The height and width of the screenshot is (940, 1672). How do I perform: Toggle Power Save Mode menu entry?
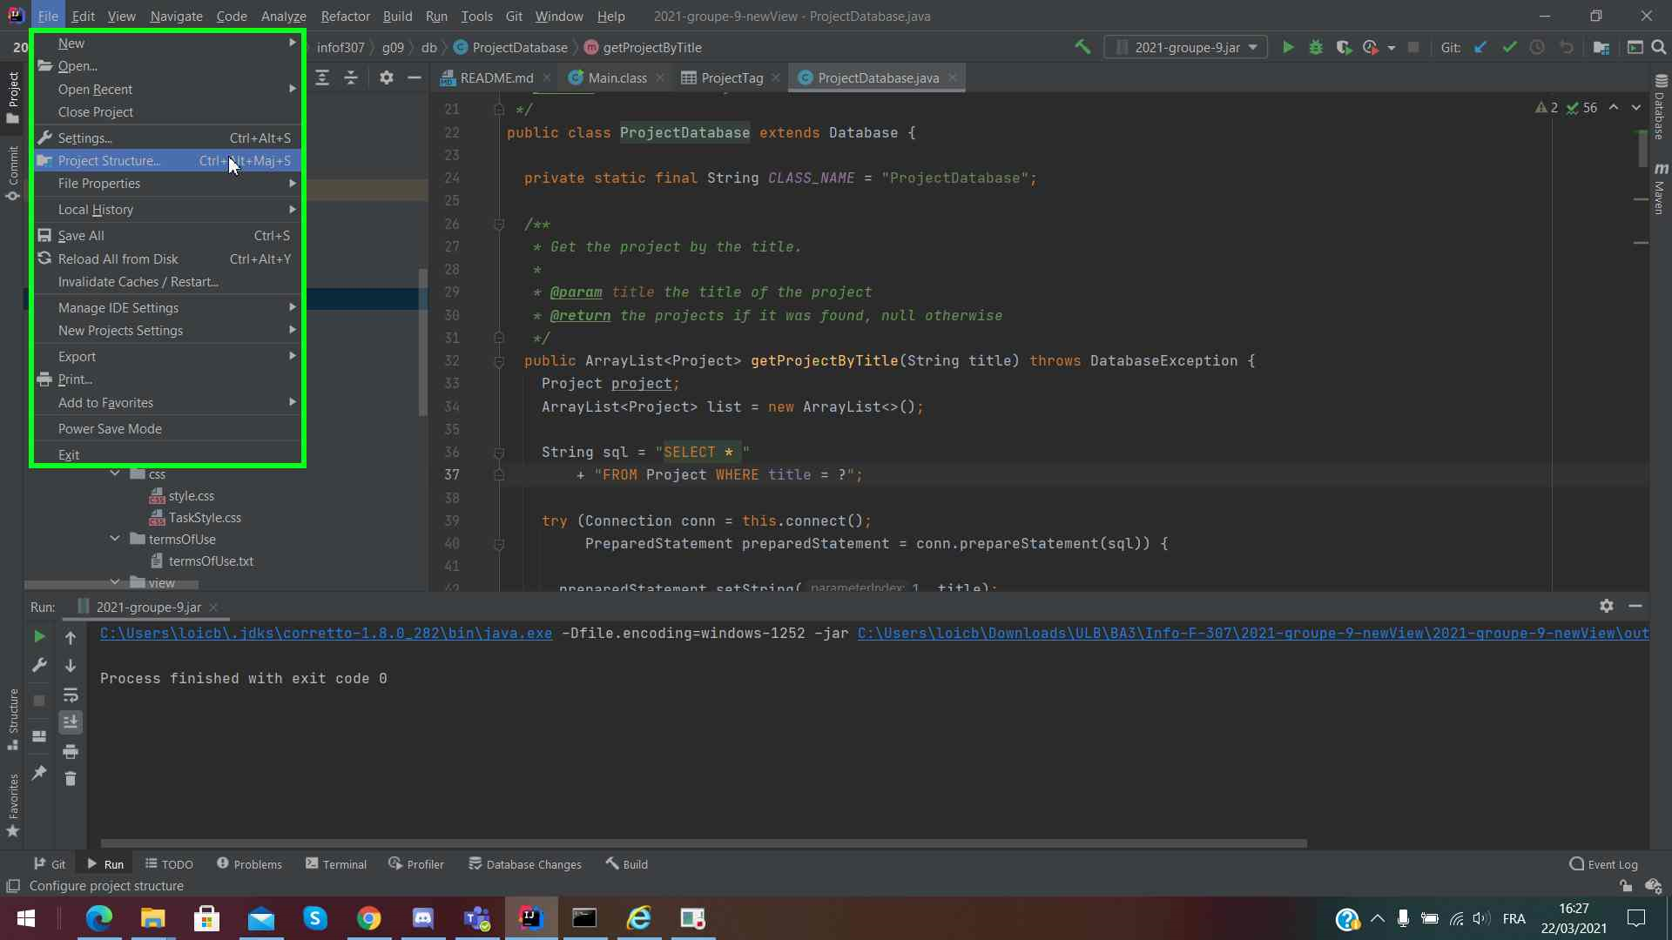pos(168,429)
